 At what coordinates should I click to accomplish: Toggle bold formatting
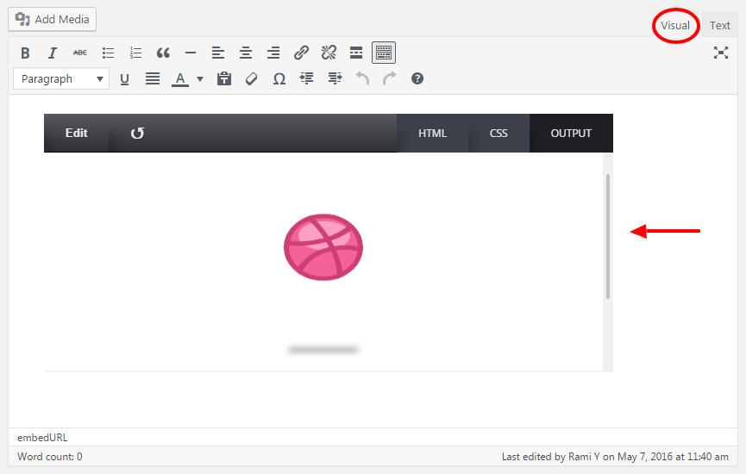(25, 53)
